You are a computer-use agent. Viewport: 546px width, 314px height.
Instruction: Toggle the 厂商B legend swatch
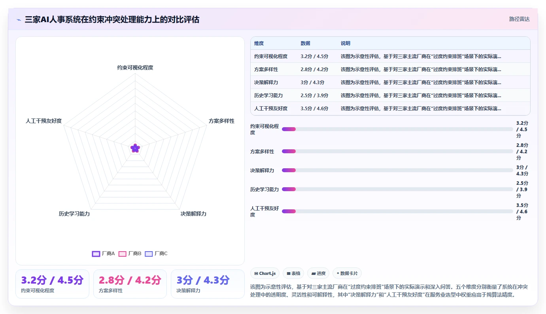[123, 254]
